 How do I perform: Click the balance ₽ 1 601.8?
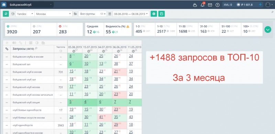pyautogui.click(x=247, y=5)
